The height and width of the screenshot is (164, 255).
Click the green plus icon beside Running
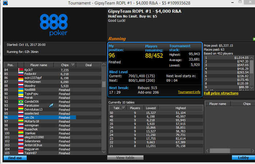[254, 39]
